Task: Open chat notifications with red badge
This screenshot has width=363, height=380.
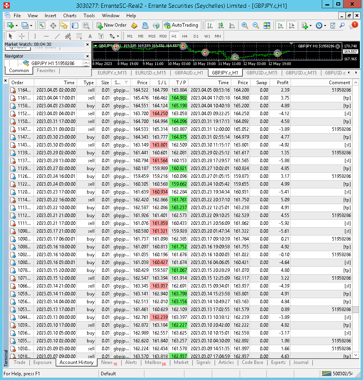Action: tap(353, 25)
